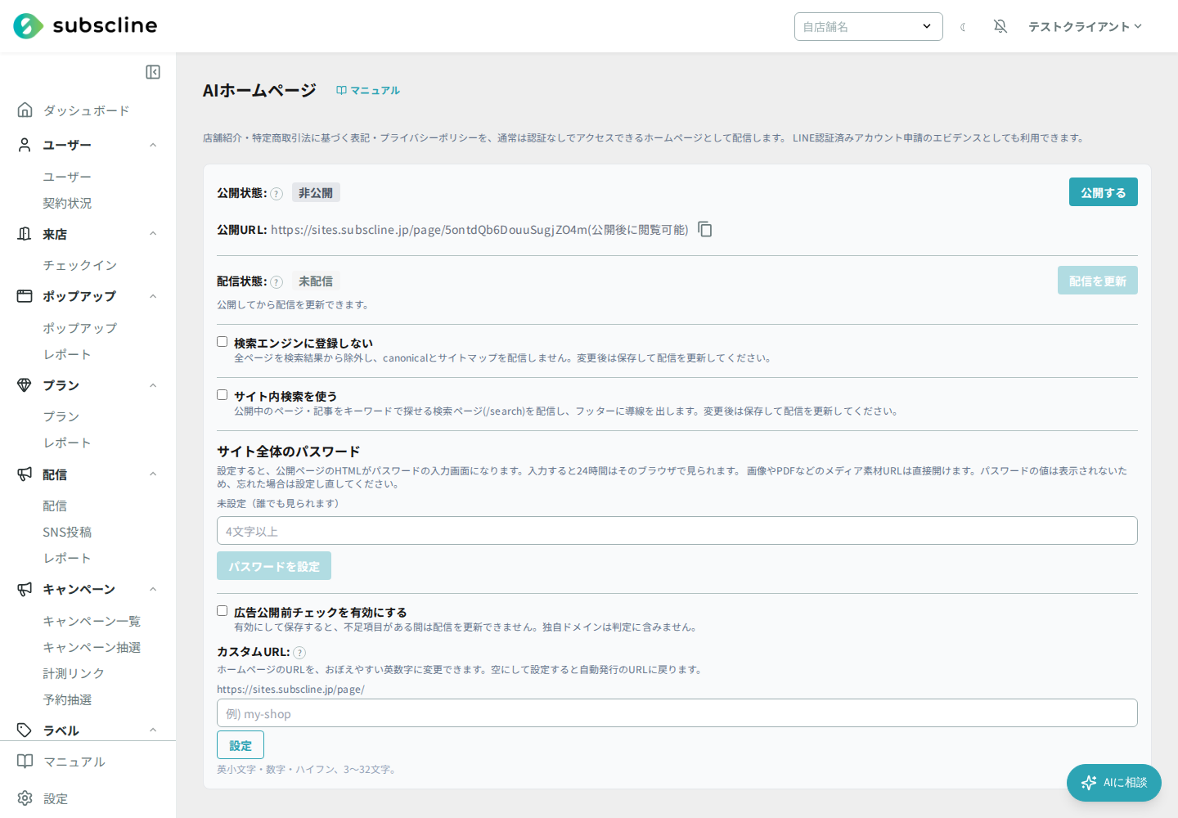This screenshot has width=1178, height=818.
Task: Go to チェックイン page
Action: click(80, 265)
